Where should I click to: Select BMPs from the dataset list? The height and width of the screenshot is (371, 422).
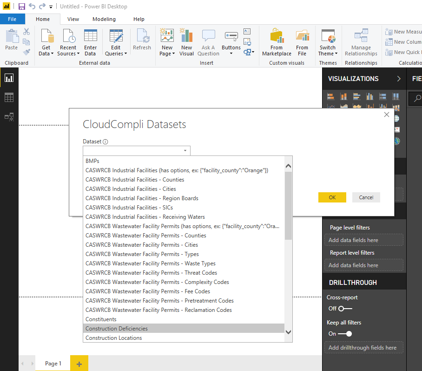(x=184, y=161)
